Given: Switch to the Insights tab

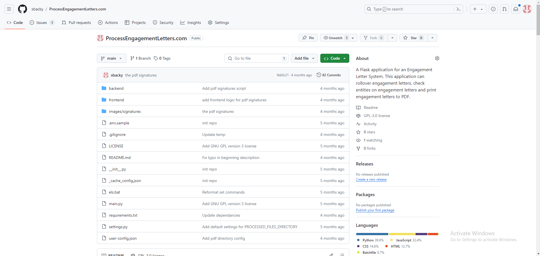Looking at the screenshot, I should point(191,23).
